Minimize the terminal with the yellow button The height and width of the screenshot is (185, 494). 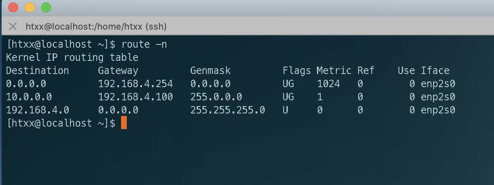(x=30, y=7)
